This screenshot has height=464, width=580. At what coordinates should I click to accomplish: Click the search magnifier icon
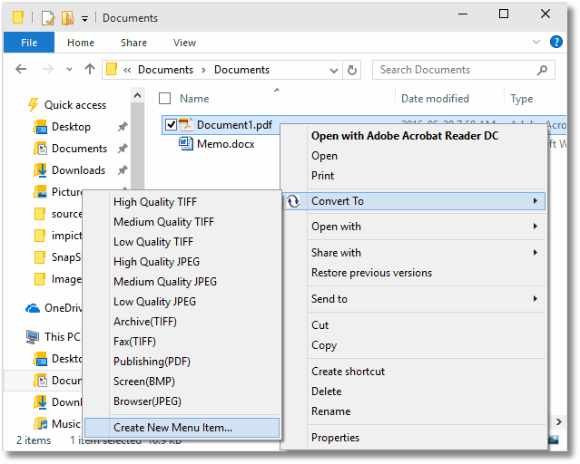pos(542,70)
